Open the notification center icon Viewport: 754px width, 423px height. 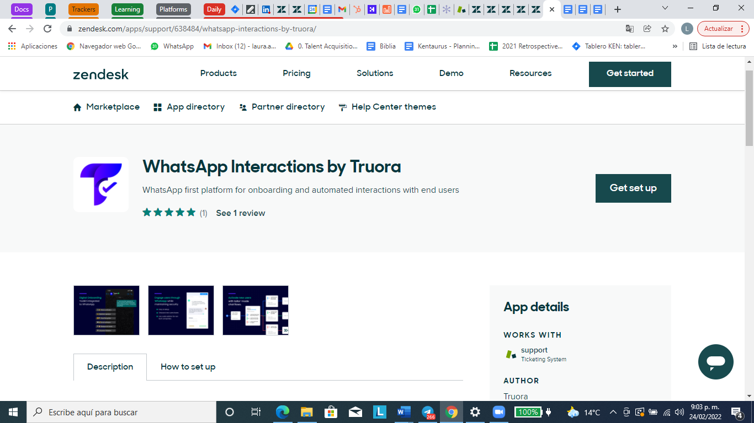click(x=736, y=412)
